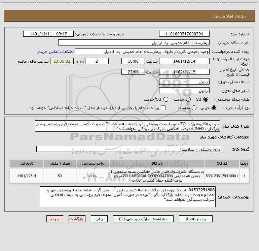The width and height of the screenshot is (259, 251).
Task: Click the response time 10:00 field
Action: pos(133,61)
